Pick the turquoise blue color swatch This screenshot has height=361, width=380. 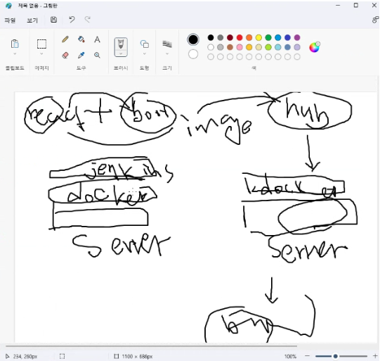tap(278, 37)
